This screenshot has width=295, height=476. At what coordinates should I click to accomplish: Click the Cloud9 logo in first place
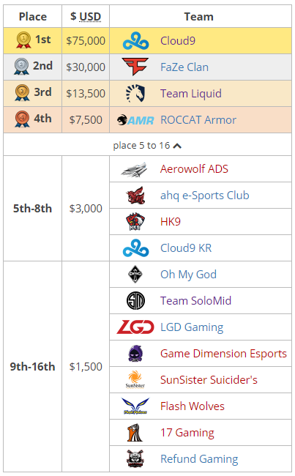pyautogui.click(x=135, y=41)
